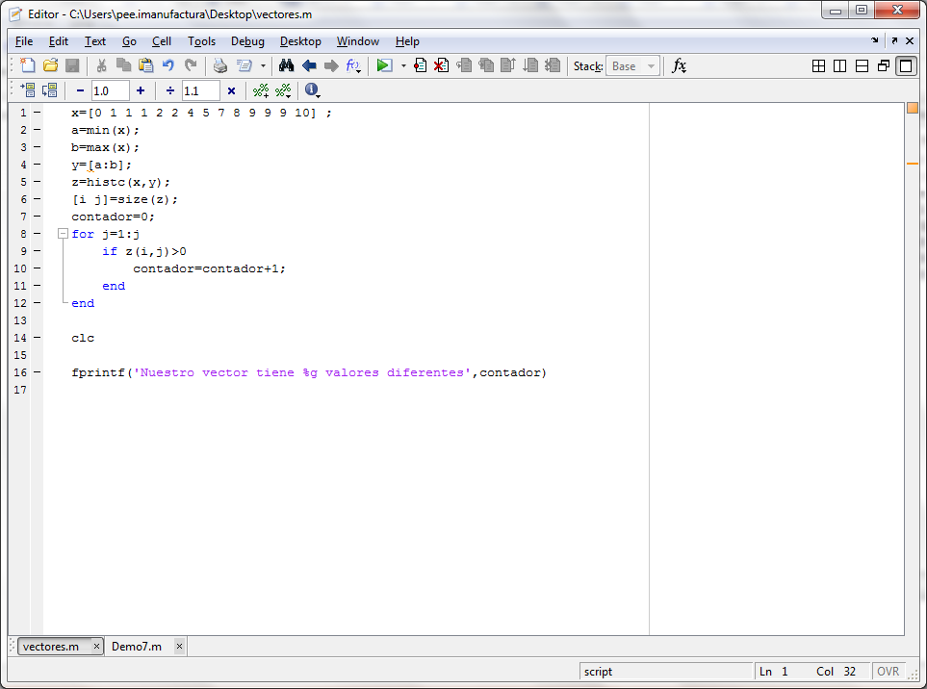Divide value with division button
Image resolution: width=927 pixels, height=689 pixels.
(170, 90)
